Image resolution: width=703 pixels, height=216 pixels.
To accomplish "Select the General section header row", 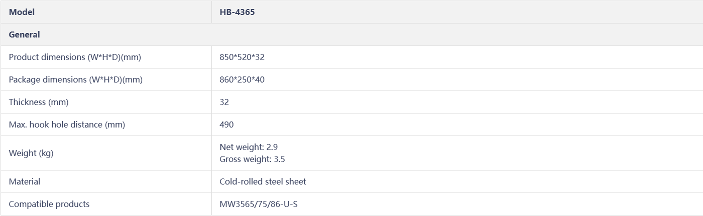I will pyautogui.click(x=351, y=34).
